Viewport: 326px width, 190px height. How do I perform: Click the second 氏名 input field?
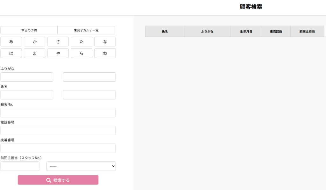pyautogui.click(x=89, y=95)
